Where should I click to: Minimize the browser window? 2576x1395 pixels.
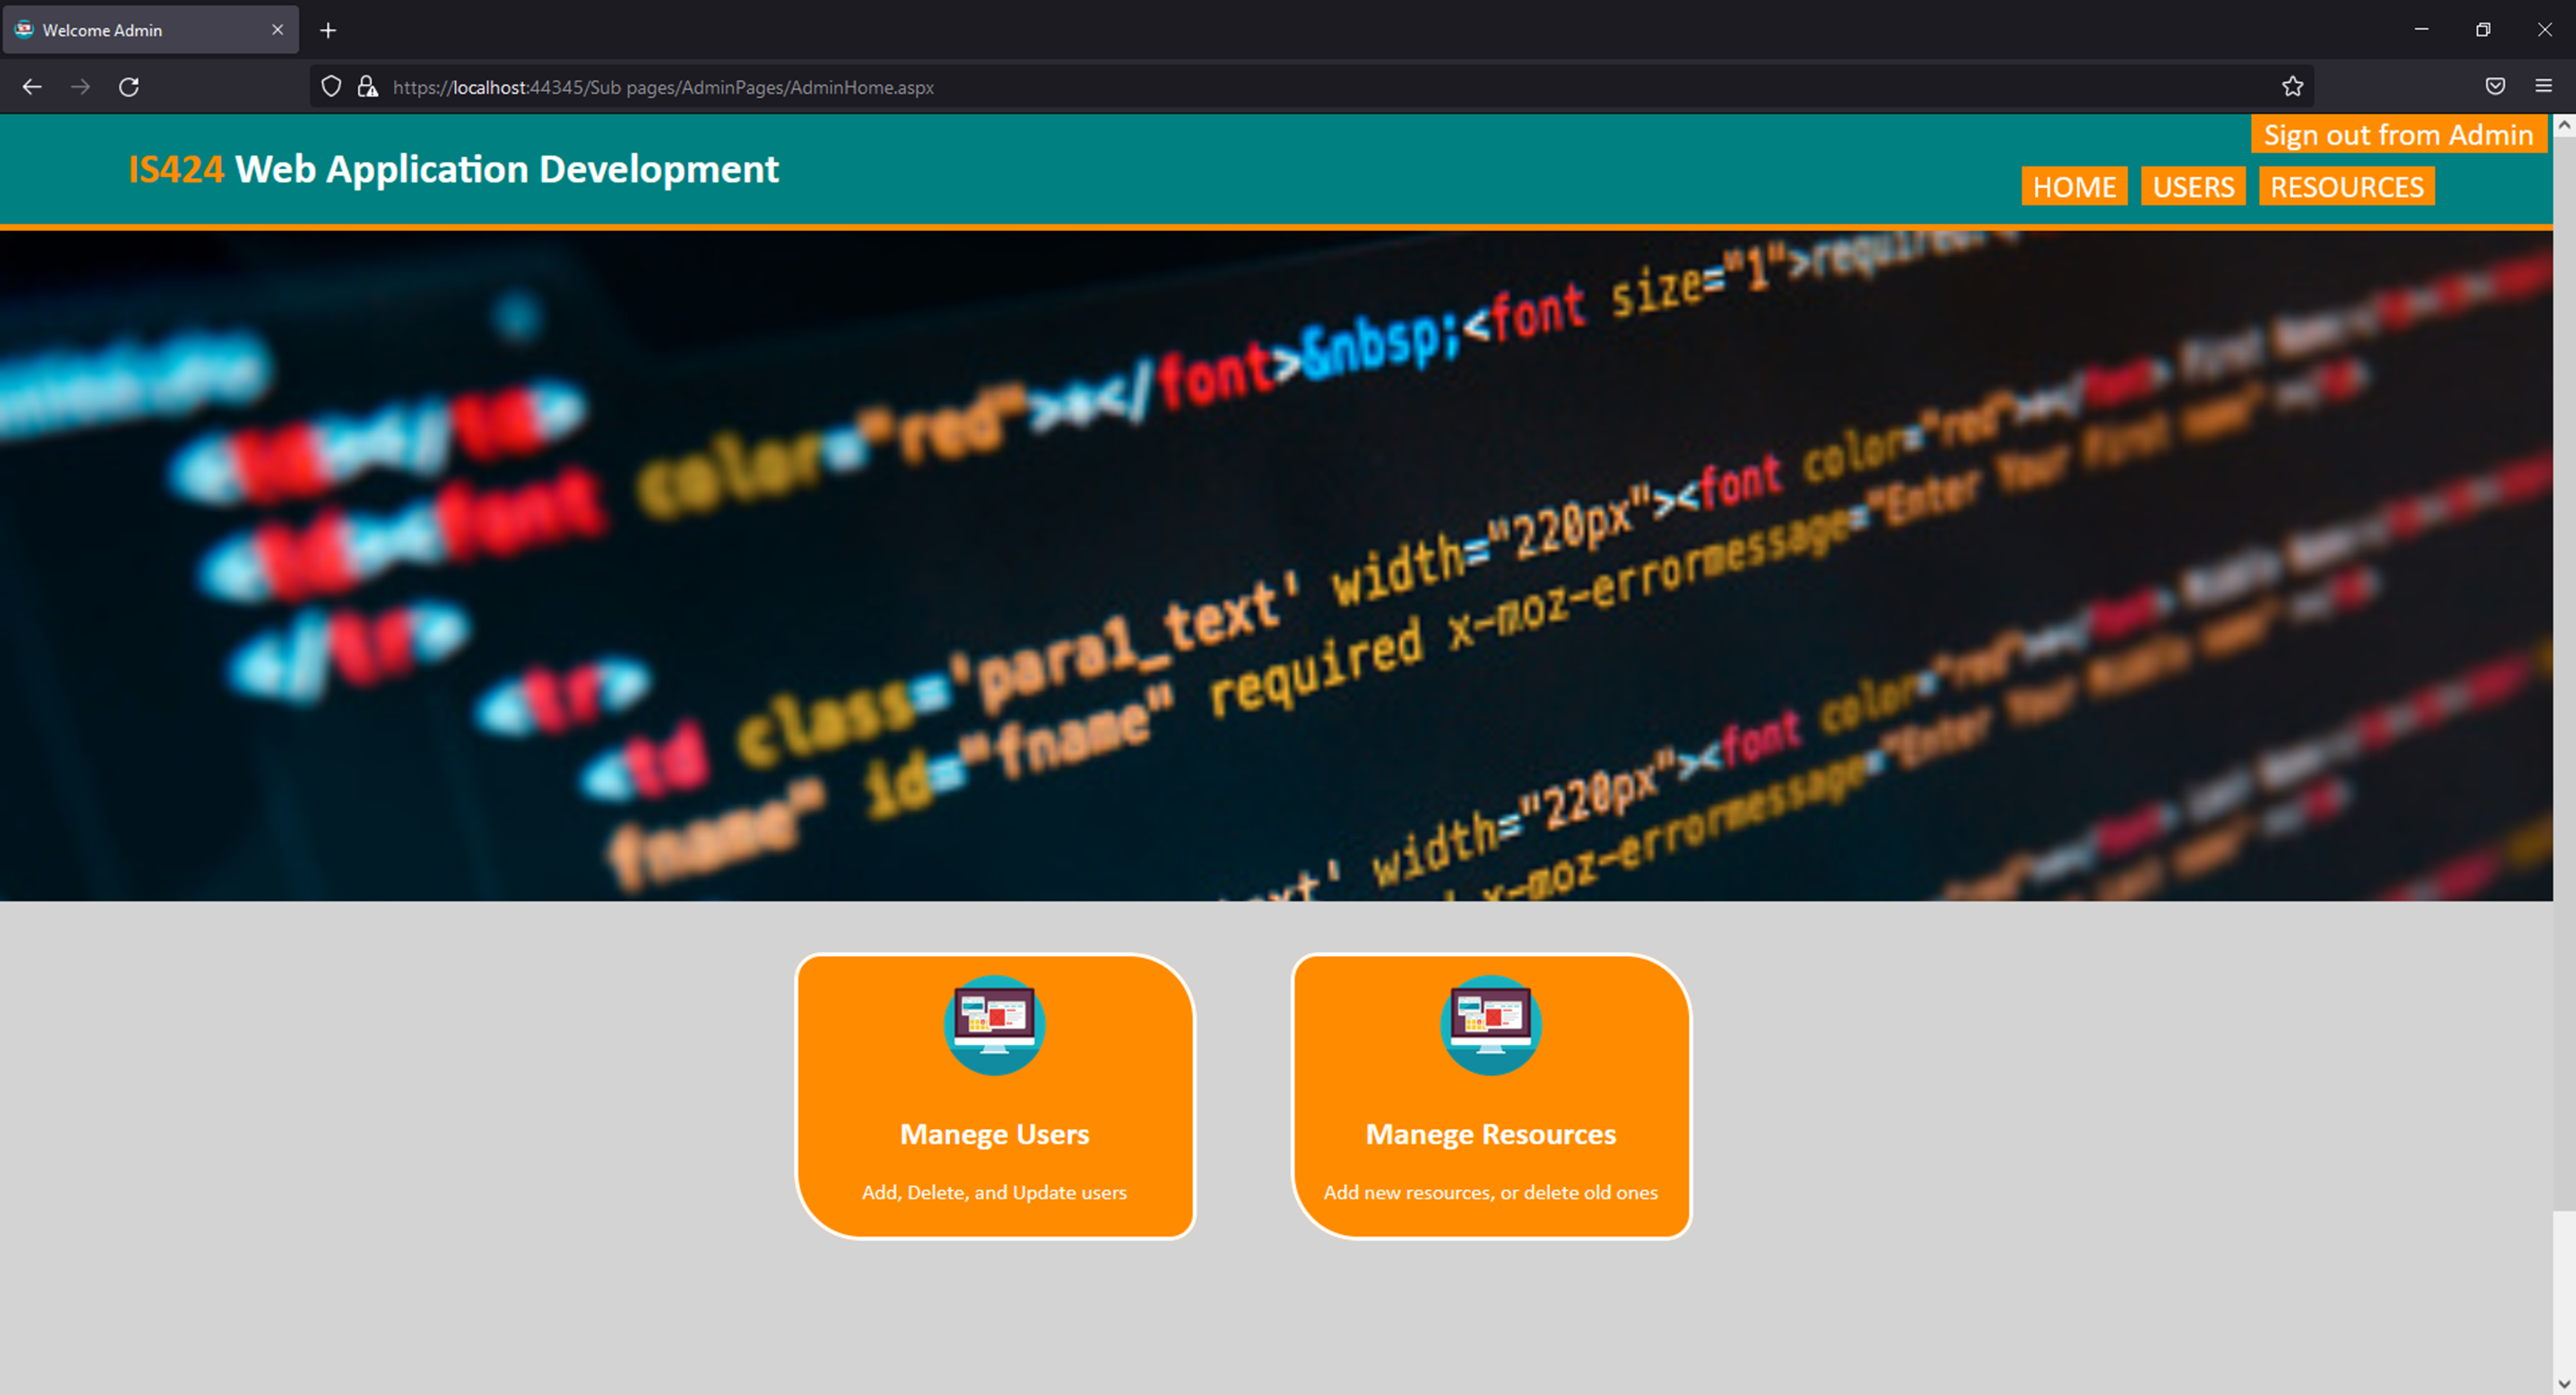2421,29
